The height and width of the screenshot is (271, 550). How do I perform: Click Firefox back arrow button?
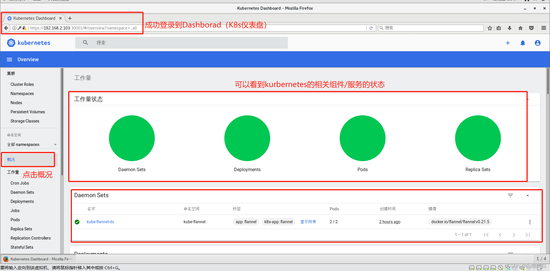coord(6,28)
